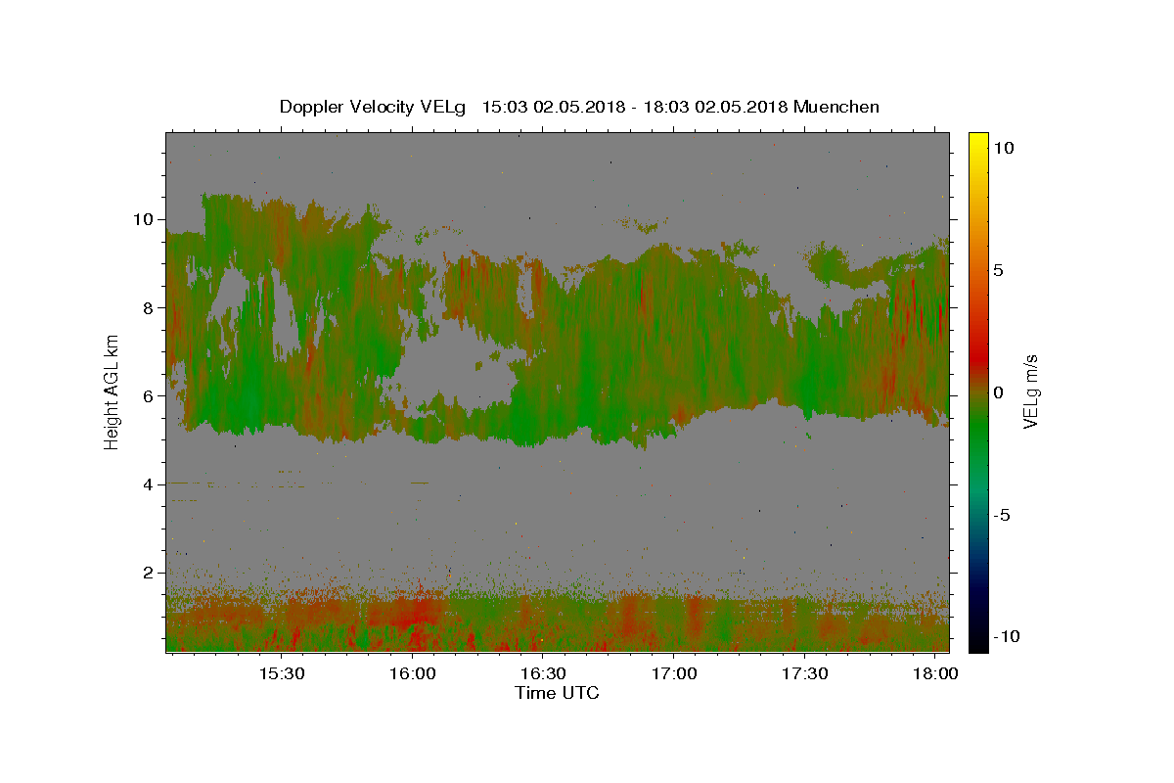Click the colorbar label '0'

click(x=1001, y=392)
